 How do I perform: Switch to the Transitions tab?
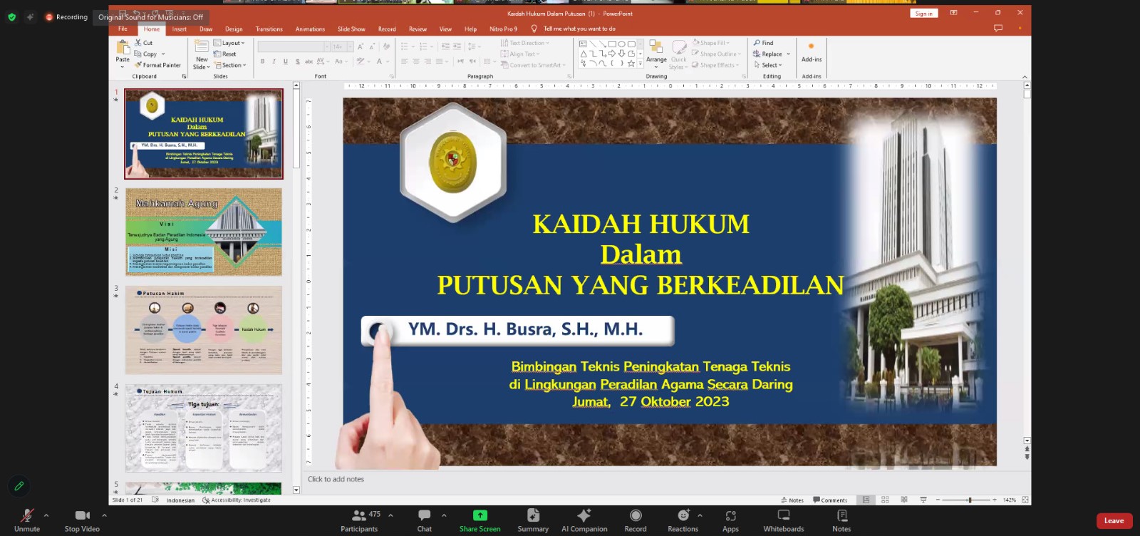point(269,29)
